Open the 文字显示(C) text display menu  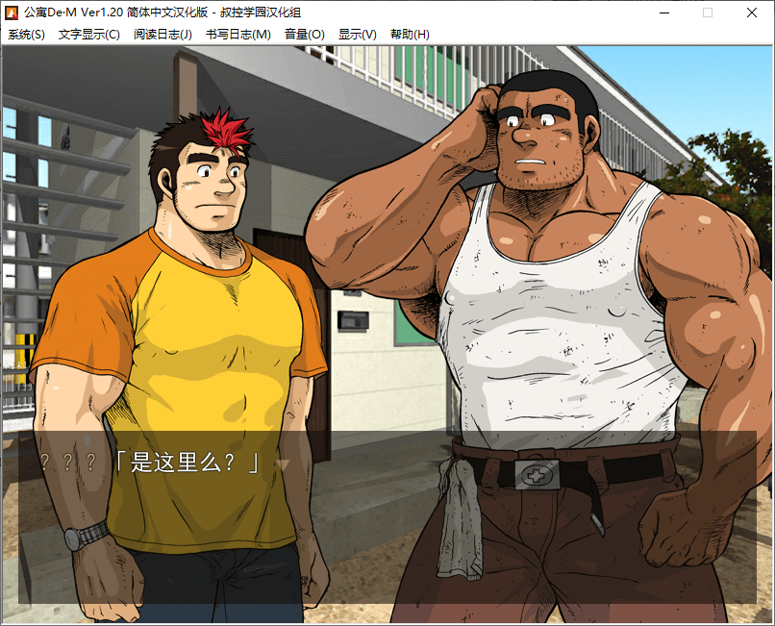(88, 35)
